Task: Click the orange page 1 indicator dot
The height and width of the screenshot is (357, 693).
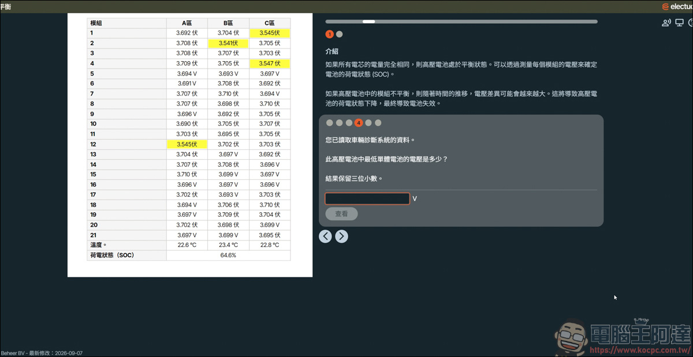Action: 329,34
